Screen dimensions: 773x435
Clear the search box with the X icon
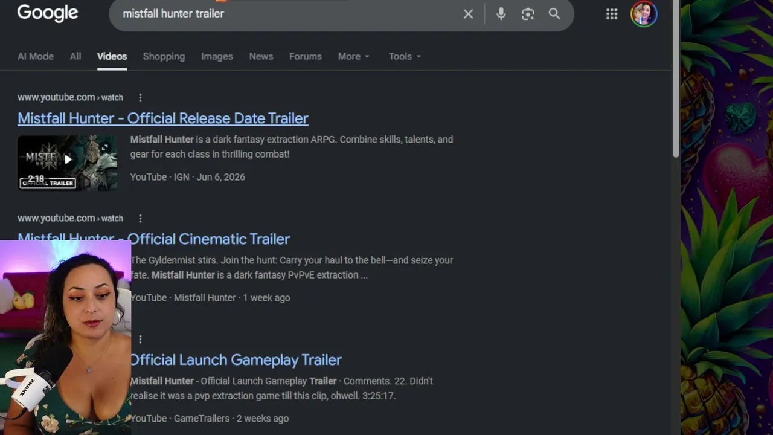click(468, 14)
